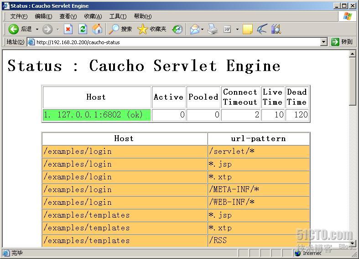
Task: Click the Refresh page icon
Action: pos(83,29)
